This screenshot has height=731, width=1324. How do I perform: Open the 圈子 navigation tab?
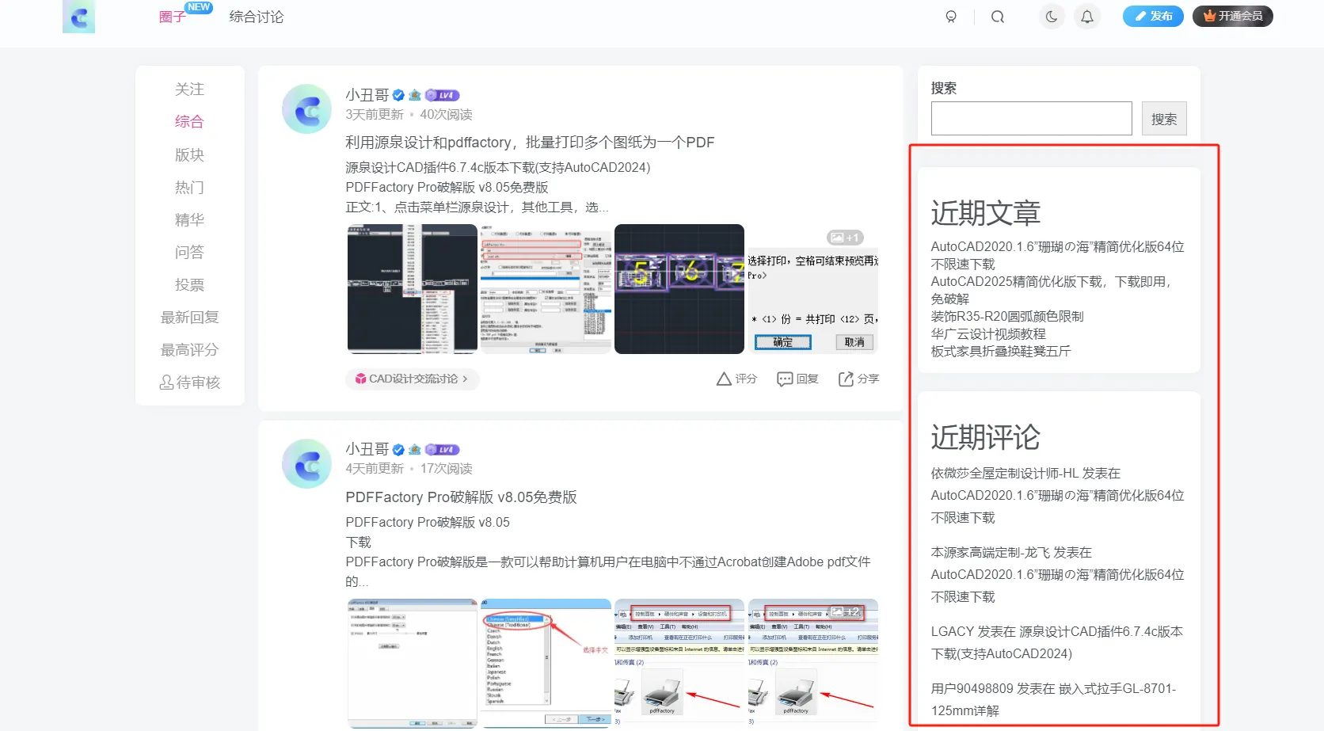coord(173,17)
